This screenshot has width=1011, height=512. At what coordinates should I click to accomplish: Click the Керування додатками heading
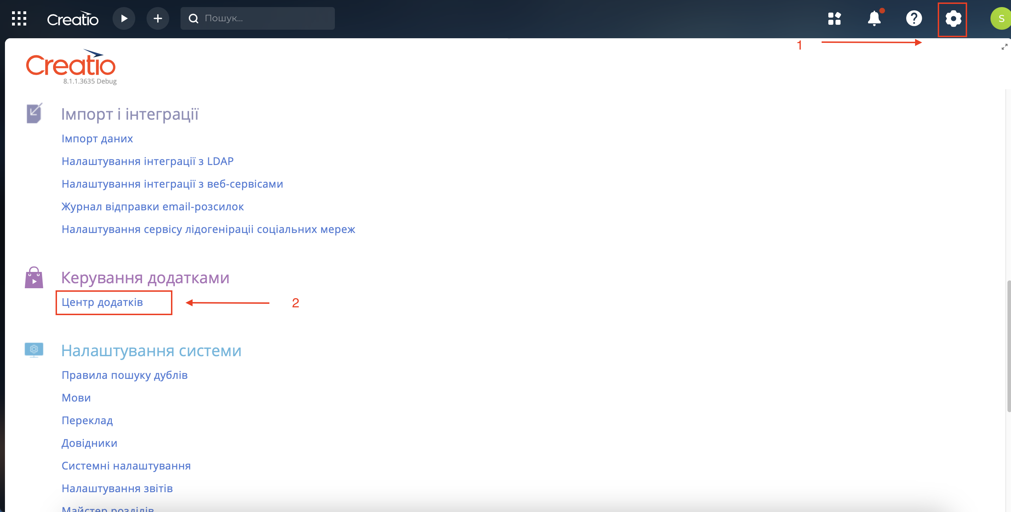coord(145,278)
